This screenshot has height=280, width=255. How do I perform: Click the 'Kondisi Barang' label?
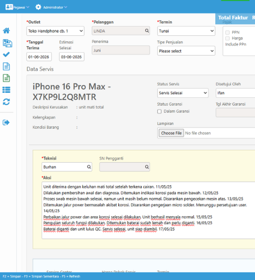click(46, 127)
